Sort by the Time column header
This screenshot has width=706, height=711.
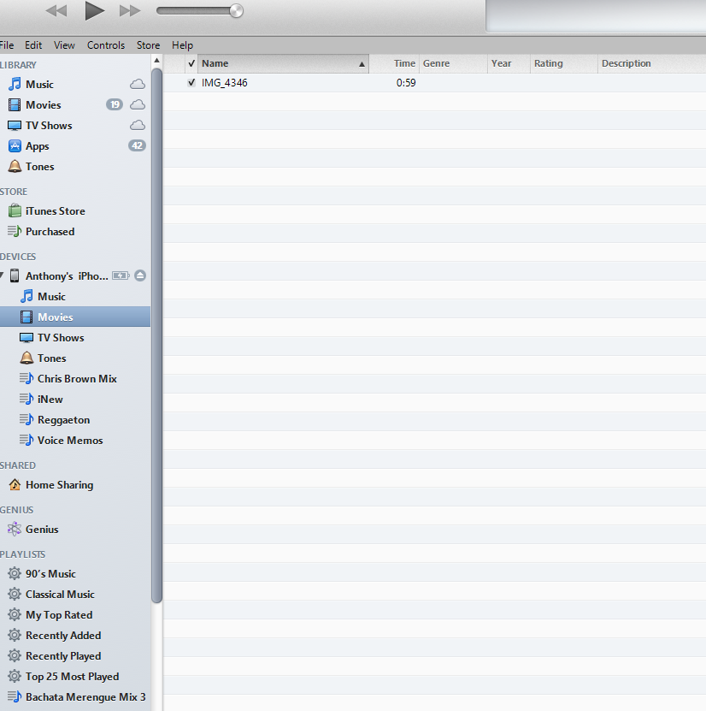click(394, 63)
